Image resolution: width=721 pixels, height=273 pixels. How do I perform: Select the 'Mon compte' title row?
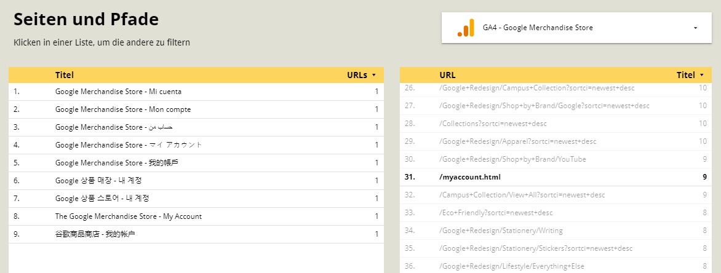[123, 109]
